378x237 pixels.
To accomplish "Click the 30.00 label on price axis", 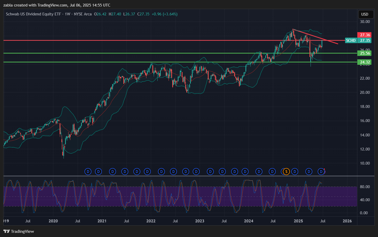I will (x=365, y=22).
